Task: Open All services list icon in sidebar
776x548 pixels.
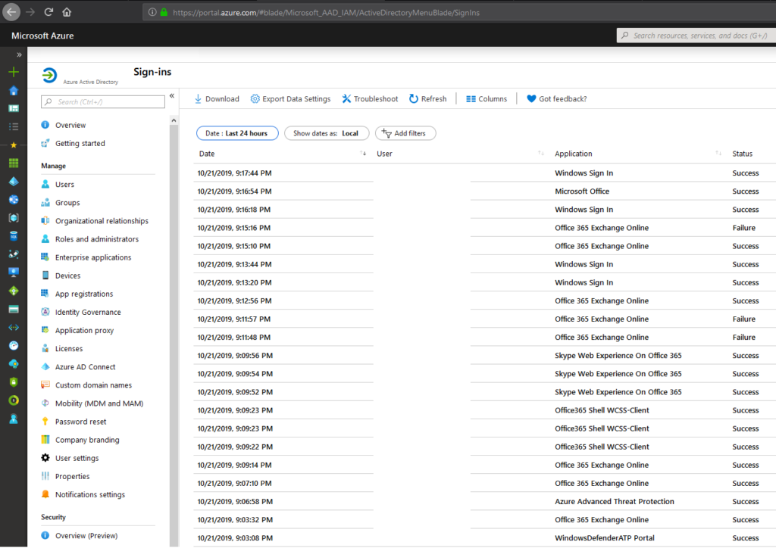Action: click(14, 126)
